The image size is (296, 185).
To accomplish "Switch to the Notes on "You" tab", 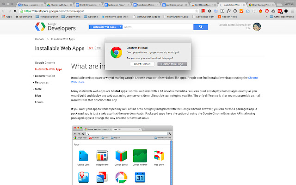I will (x=117, y=5).
